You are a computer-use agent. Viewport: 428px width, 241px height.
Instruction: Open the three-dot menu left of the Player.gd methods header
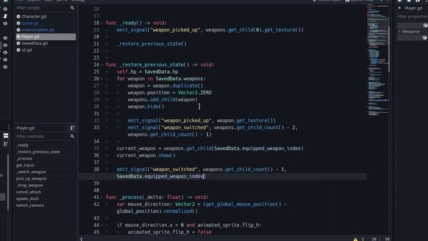pos(9,127)
